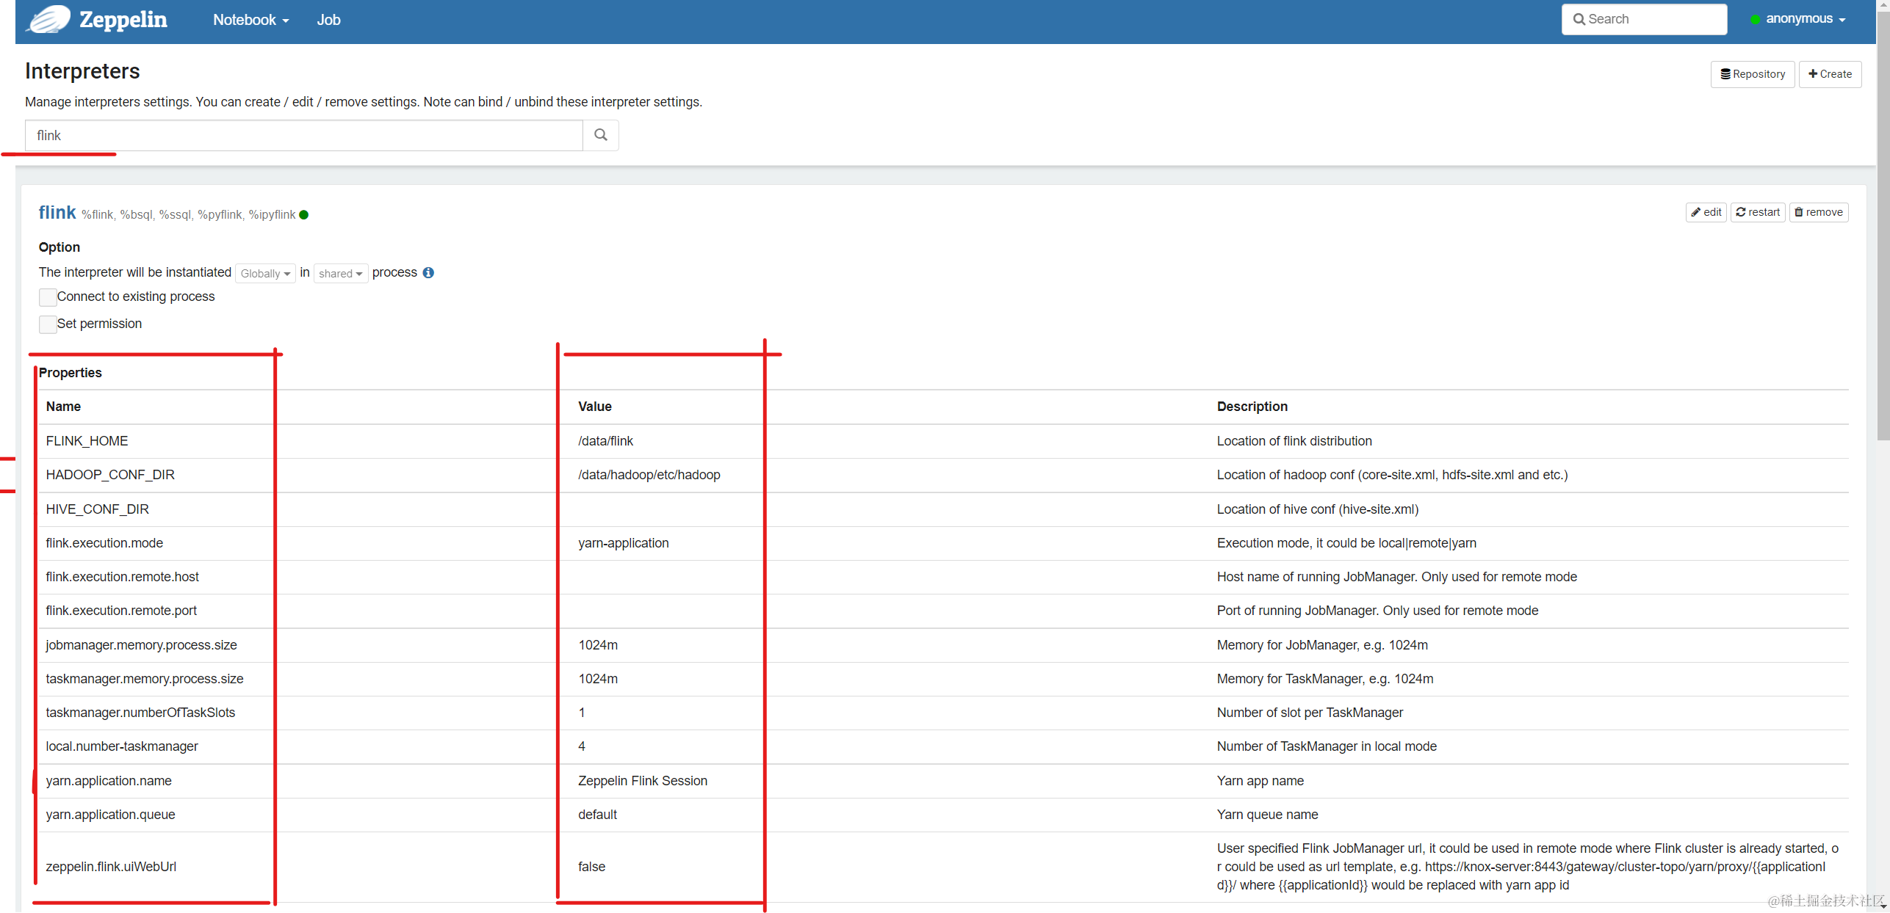Enable Connect to existing process checkbox
1890x913 pixels.
[x=48, y=297]
